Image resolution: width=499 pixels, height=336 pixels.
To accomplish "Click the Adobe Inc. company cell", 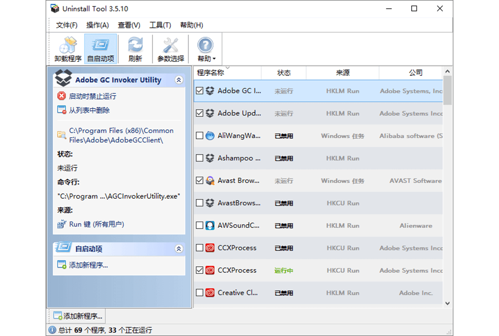I will tap(416, 293).
